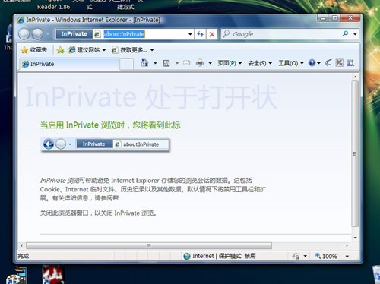Click the 100% zoom level button
Viewport: 380px width, 284px height.
(x=326, y=256)
